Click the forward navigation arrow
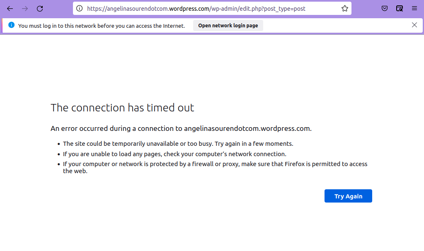The width and height of the screenshot is (424, 251). tap(25, 8)
